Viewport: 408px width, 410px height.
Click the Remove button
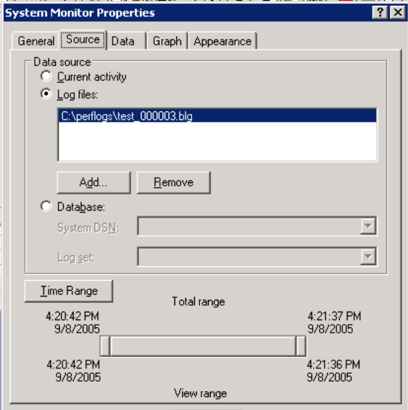tap(174, 182)
